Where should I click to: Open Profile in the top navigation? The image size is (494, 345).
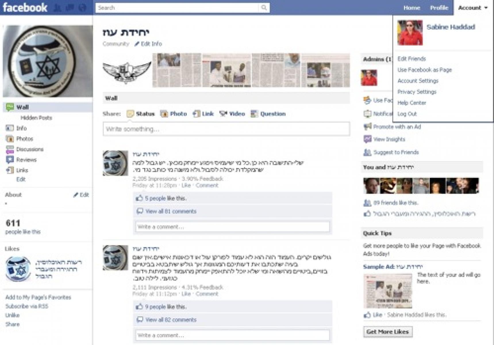point(439,8)
